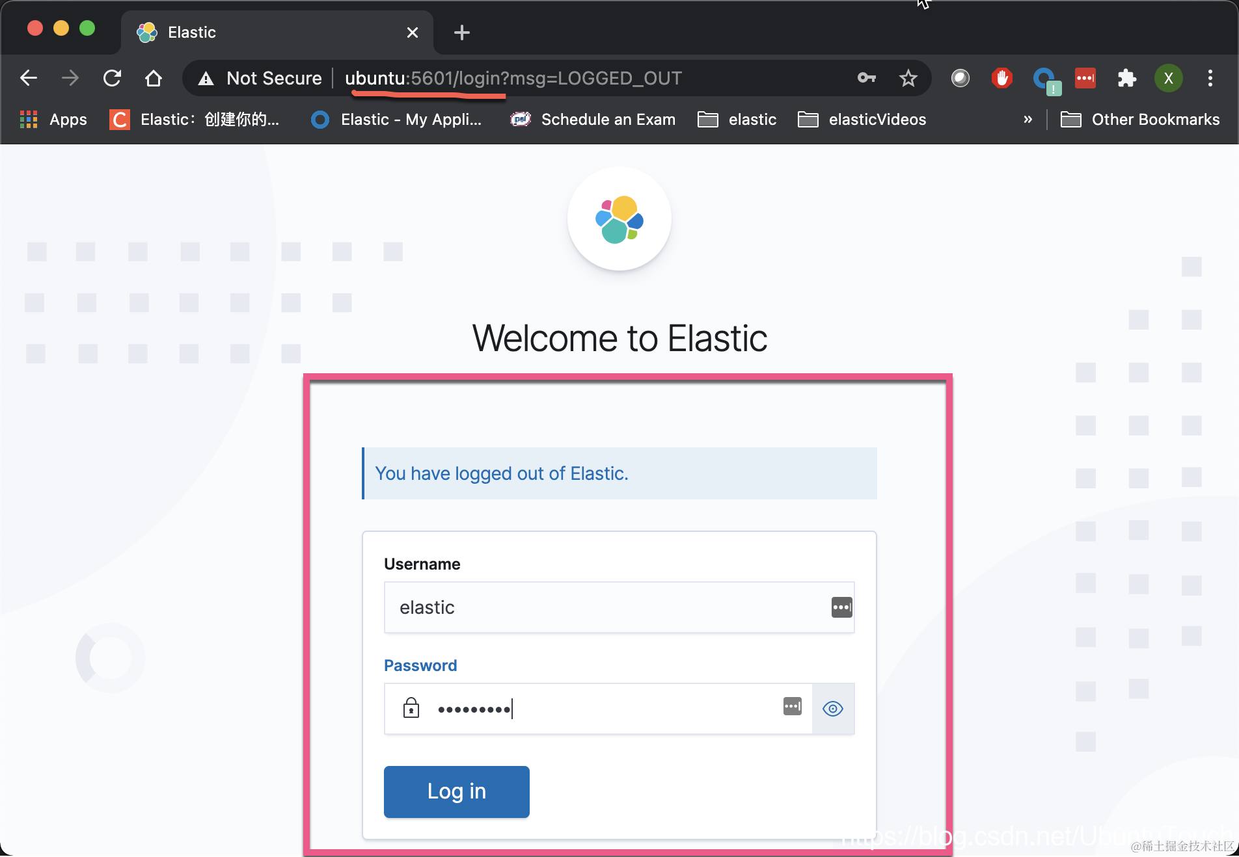Open the Elastic - My Appli... bookmark
Screen dimensions: 1239x857
coord(397,120)
